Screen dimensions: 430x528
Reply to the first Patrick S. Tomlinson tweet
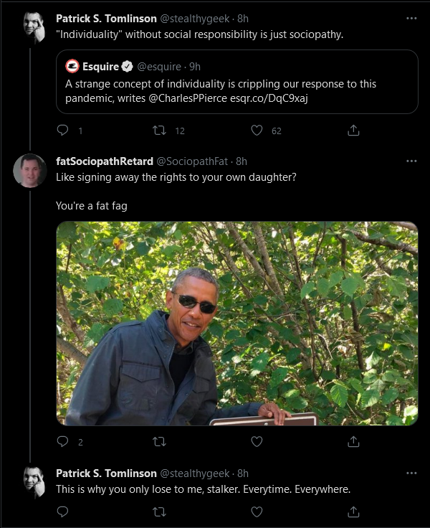click(62, 131)
